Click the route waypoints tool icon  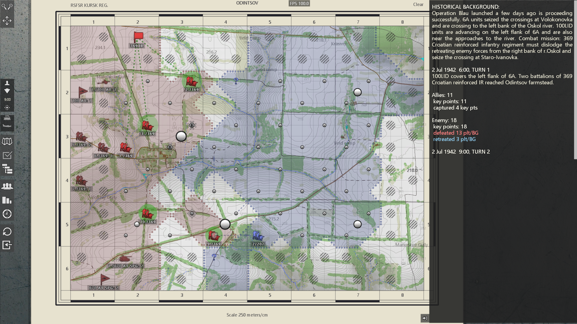coord(7,6)
